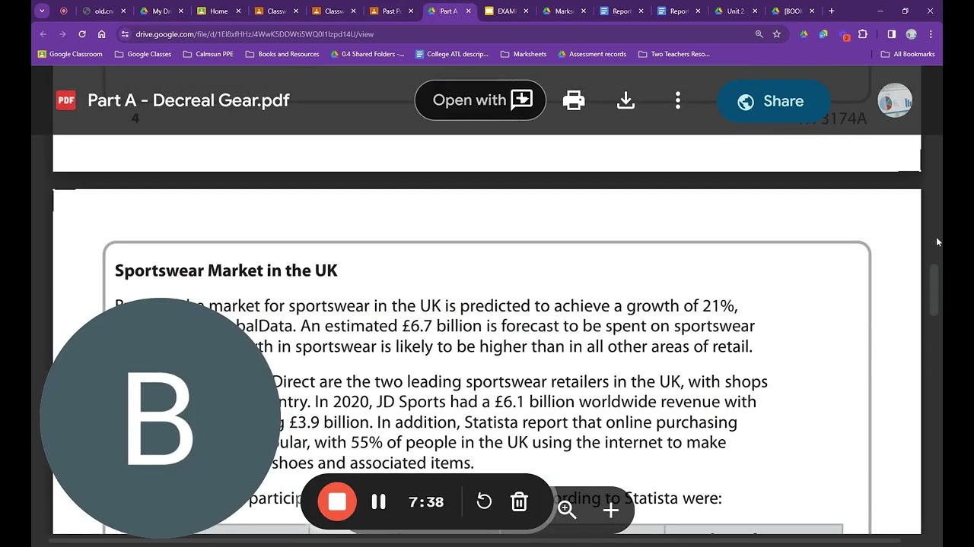Print the Decreal Gear PDF
The width and height of the screenshot is (974, 547).
click(574, 100)
